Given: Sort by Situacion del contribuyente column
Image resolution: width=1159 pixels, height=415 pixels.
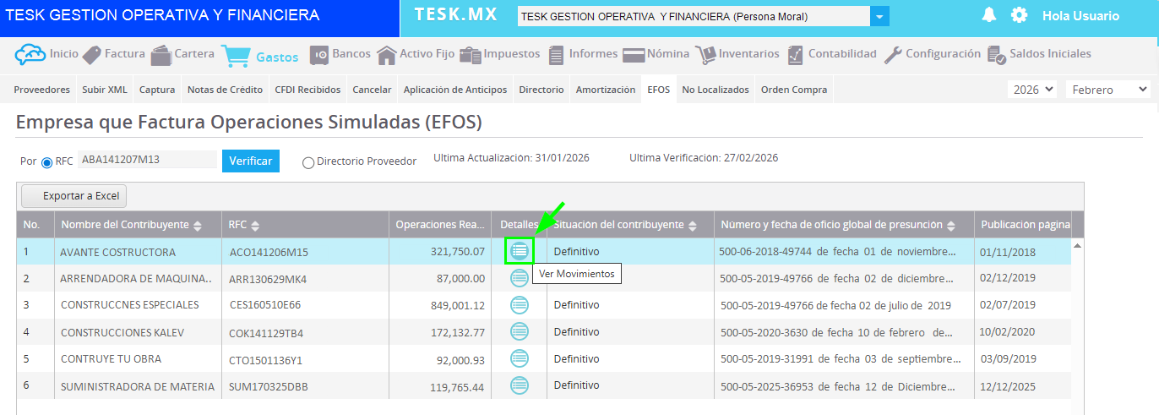Looking at the screenshot, I should tap(693, 226).
